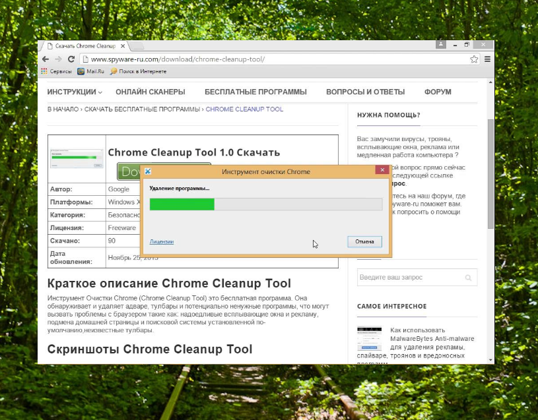This screenshot has height=420, width=538.
Task: Click the page scrollbar down arrow
Action: point(490,360)
